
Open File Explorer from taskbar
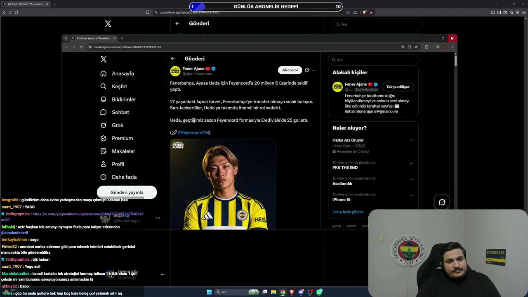point(273,292)
